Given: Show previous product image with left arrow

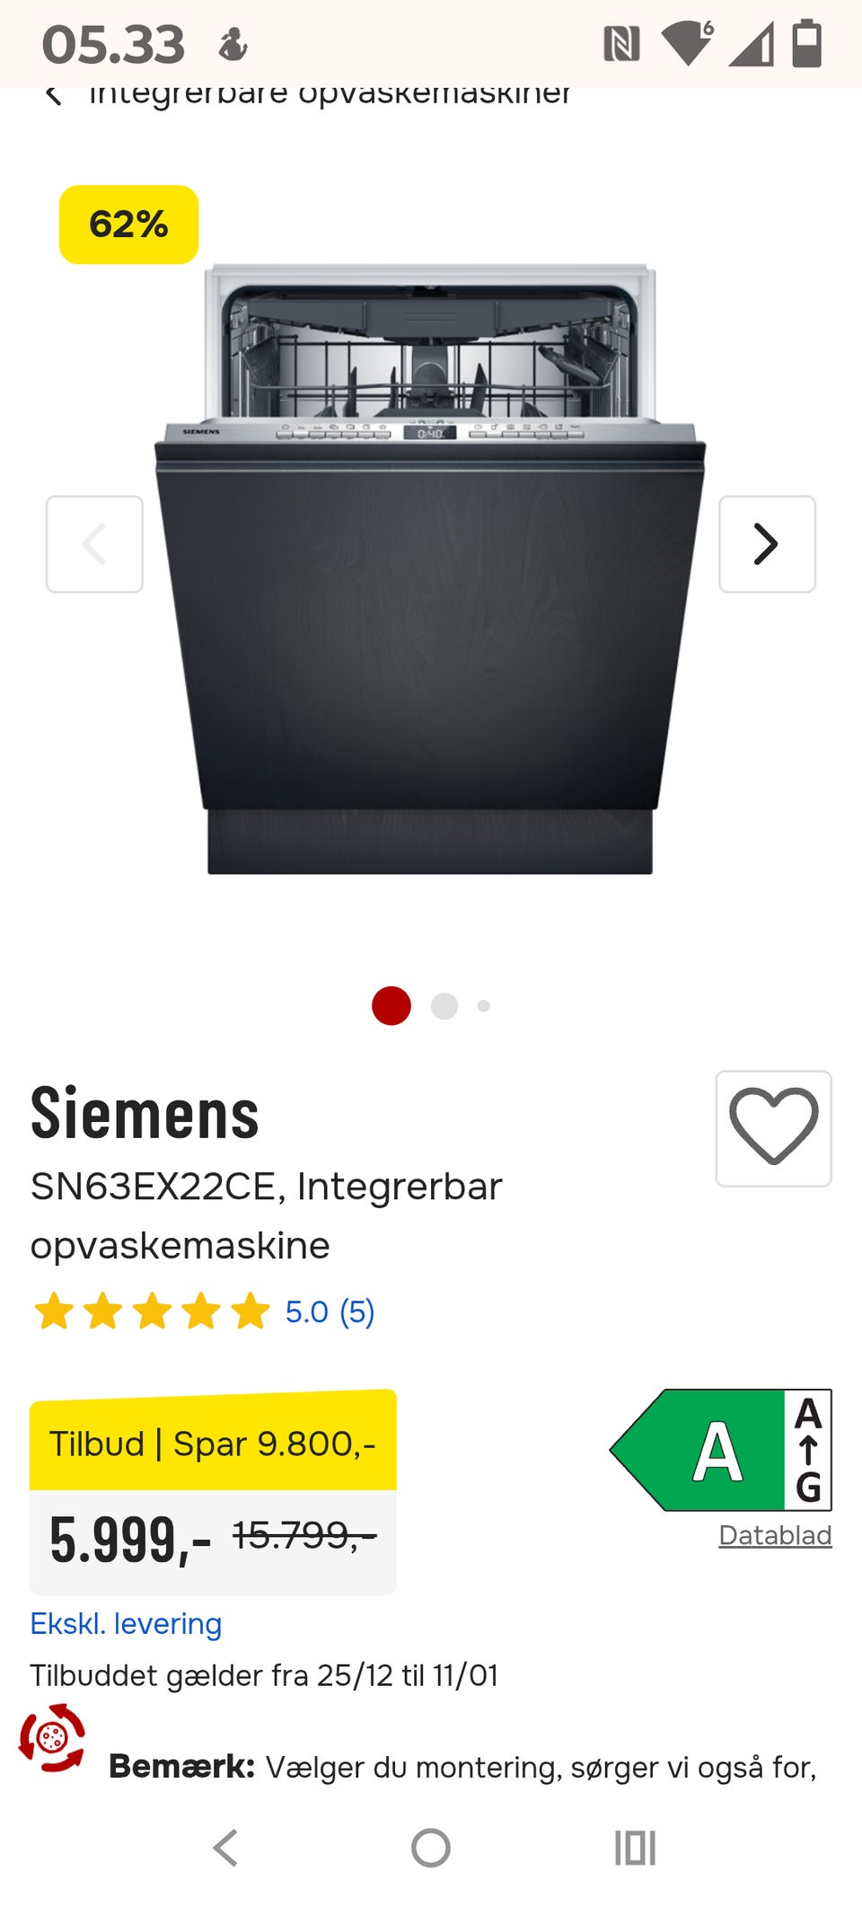Looking at the screenshot, I should coord(94,543).
